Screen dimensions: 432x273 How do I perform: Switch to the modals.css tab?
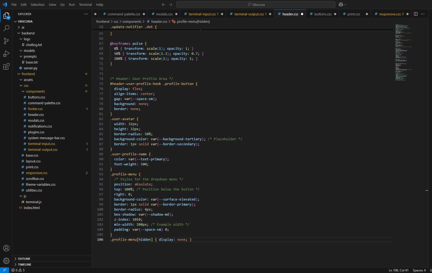pos(164,14)
